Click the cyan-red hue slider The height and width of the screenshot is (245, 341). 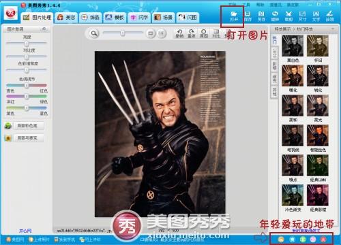tap(27, 85)
